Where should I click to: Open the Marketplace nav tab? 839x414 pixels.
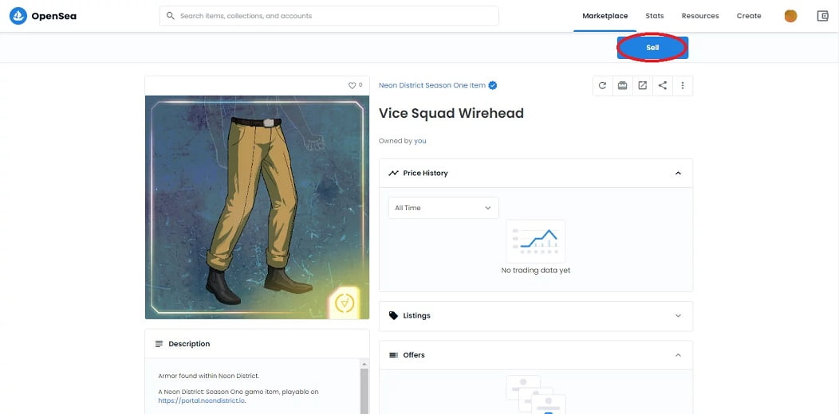click(x=605, y=16)
